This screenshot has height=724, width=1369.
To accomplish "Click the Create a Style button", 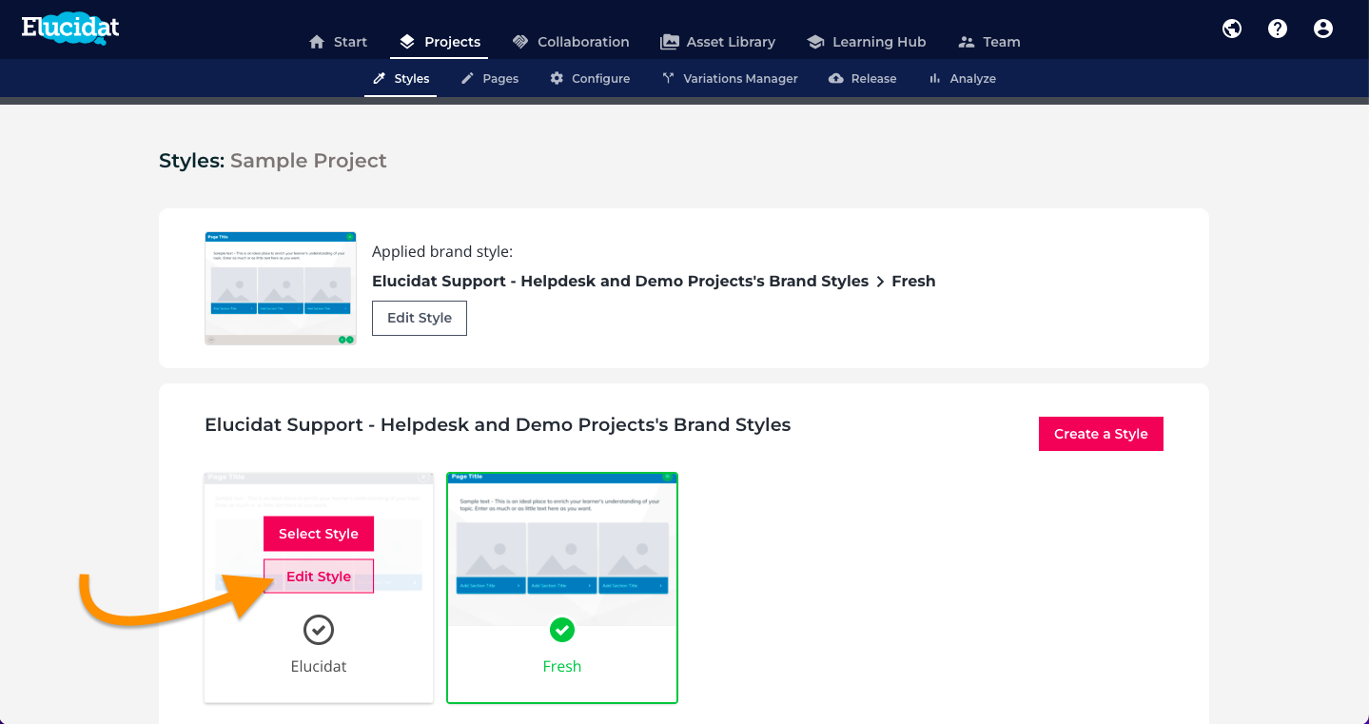I will click(x=1101, y=434).
